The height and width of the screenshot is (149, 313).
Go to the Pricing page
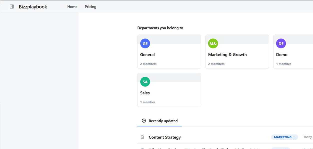[90, 7]
